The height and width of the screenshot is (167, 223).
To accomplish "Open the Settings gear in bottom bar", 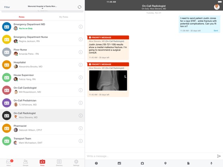I will tap(76, 163).
